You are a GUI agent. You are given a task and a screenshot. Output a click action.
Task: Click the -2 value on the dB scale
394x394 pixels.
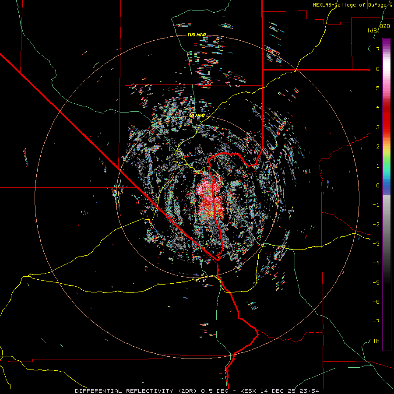(x=376, y=225)
